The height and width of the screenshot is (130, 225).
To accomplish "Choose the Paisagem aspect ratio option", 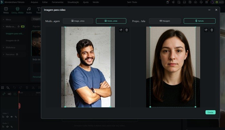I will (165, 21).
